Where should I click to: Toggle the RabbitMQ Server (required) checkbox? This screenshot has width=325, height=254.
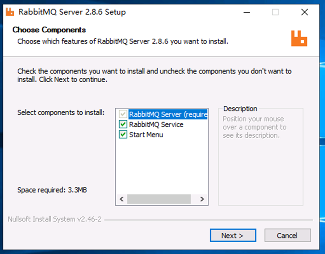[x=123, y=114]
